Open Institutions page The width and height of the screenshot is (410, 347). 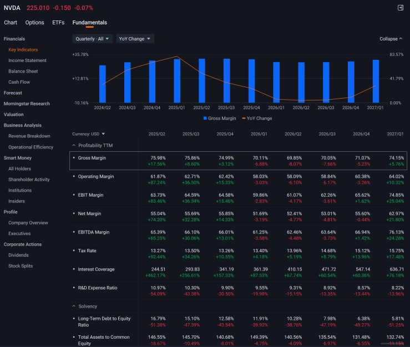coord(20,190)
